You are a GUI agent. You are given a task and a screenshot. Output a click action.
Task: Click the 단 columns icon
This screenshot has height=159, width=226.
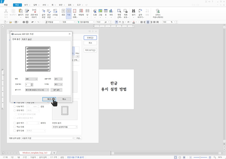[x=87, y=11]
